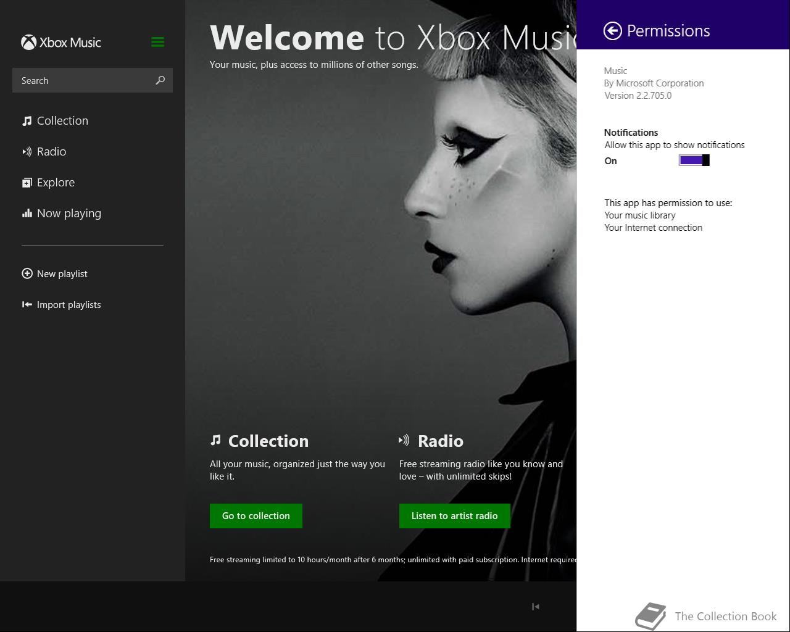Click the Explore icon in sidebar
790x632 pixels.
point(27,183)
